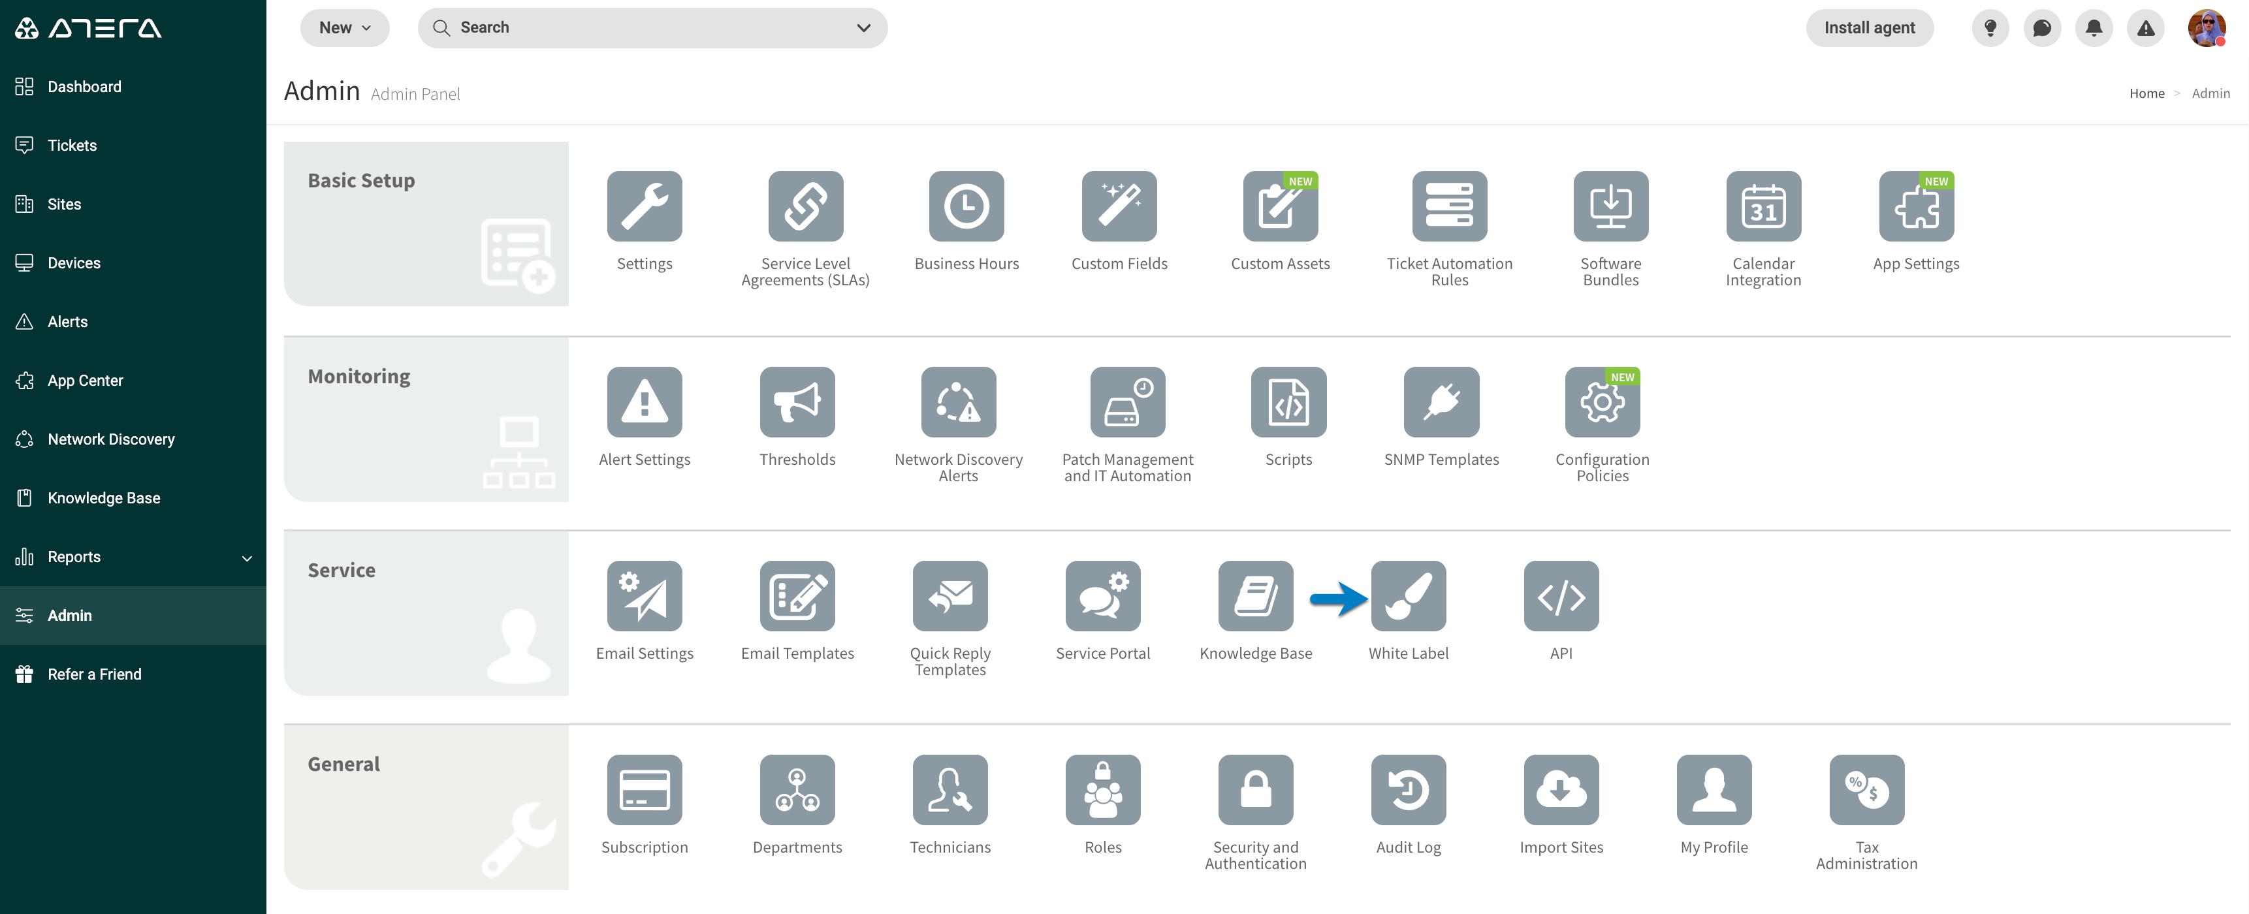Open White Label brush icon
The width and height of the screenshot is (2249, 914).
1409,595
